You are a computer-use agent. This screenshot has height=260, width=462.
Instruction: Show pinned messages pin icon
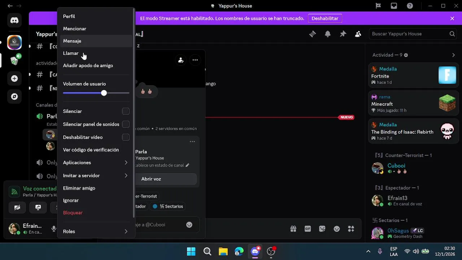pos(343,34)
